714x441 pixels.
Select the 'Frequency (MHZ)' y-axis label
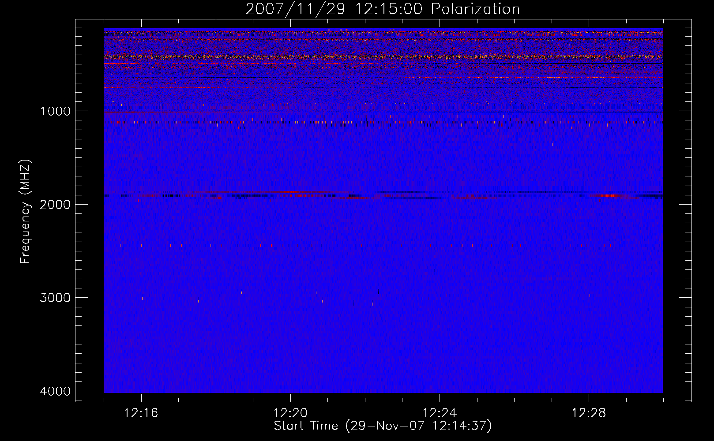click(26, 212)
